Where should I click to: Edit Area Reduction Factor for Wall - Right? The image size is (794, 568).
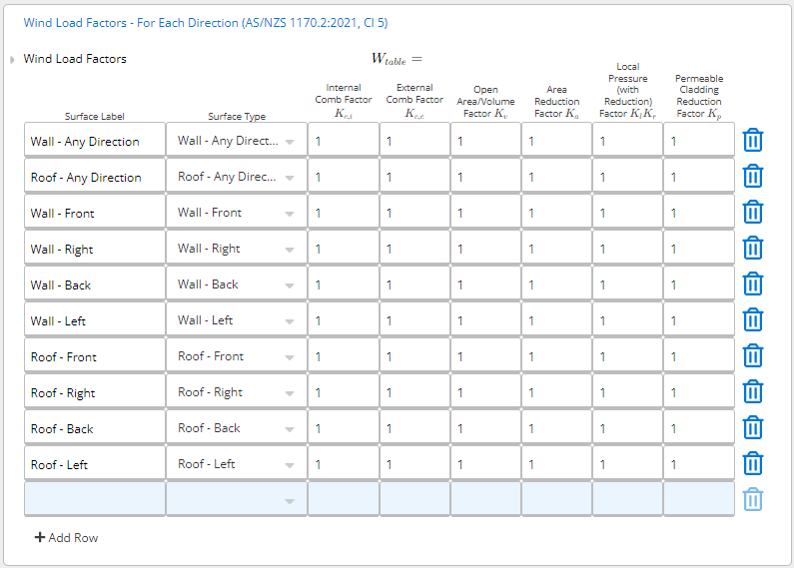tap(556, 247)
